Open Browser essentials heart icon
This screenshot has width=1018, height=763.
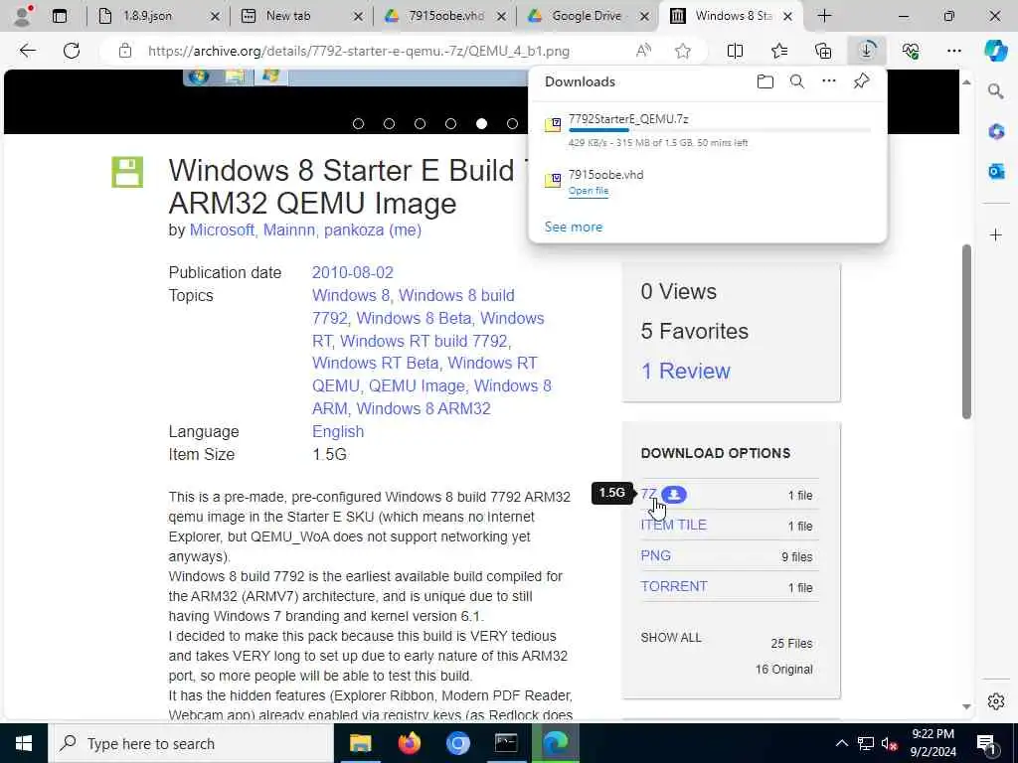911,51
